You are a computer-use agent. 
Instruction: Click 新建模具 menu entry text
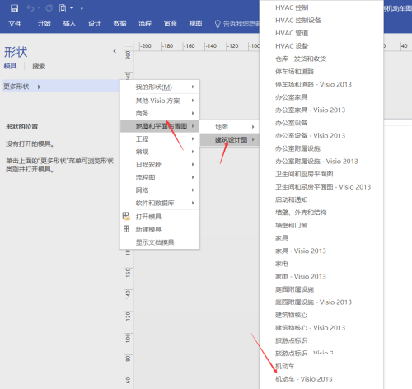148,229
